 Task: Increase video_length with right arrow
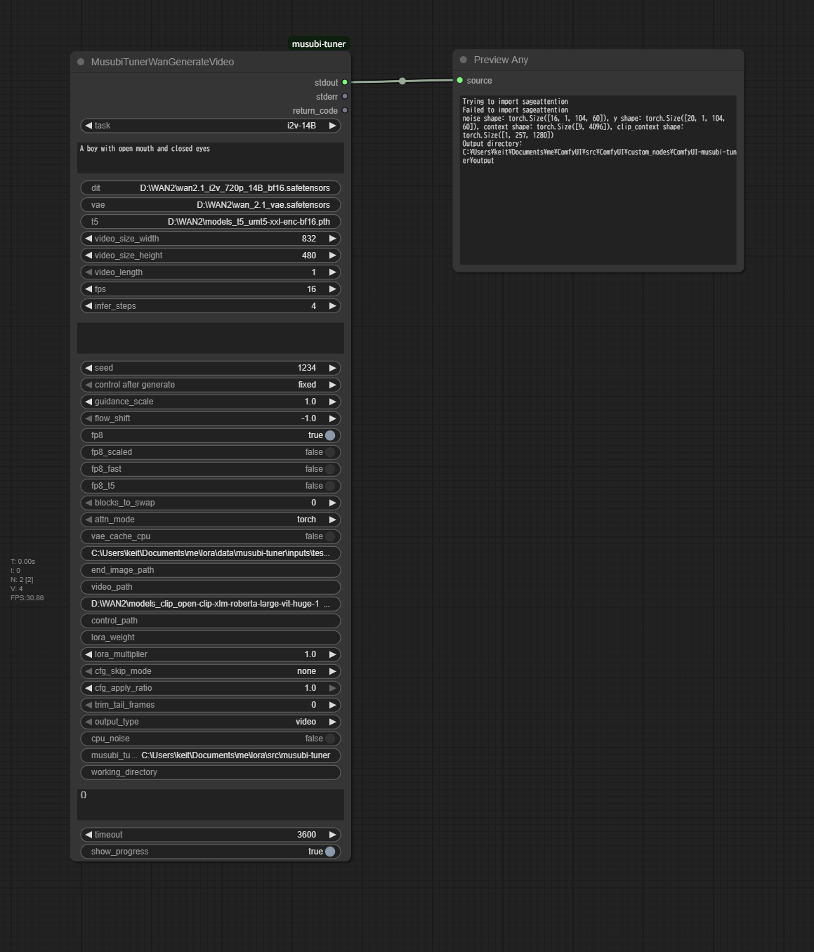tap(333, 272)
